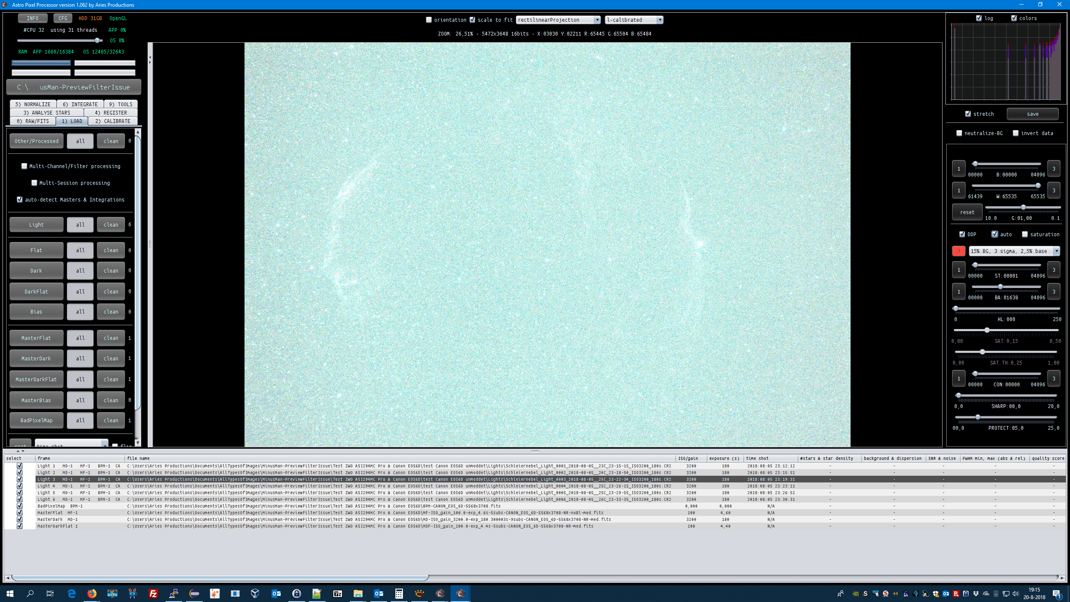Viewport: 1070px width, 602px height.
Task: Click the SAT saturation slider handle
Action: 987,330
